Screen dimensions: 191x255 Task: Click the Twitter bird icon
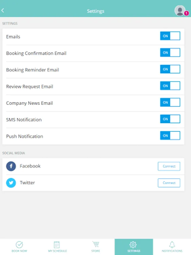[x=11, y=183]
